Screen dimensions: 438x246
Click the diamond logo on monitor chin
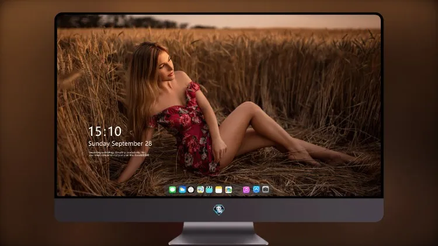click(x=219, y=210)
